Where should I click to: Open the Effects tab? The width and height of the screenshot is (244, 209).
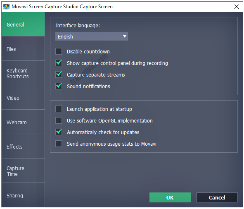coord(23,147)
